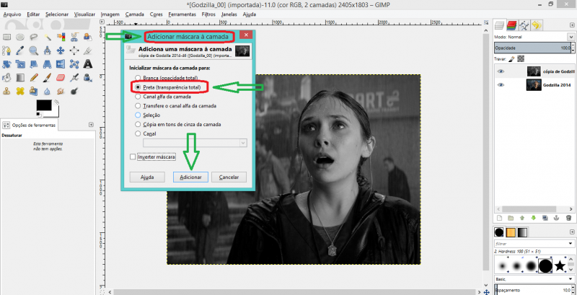Pick the Eraser tool
The image size is (577, 295).
61,77
